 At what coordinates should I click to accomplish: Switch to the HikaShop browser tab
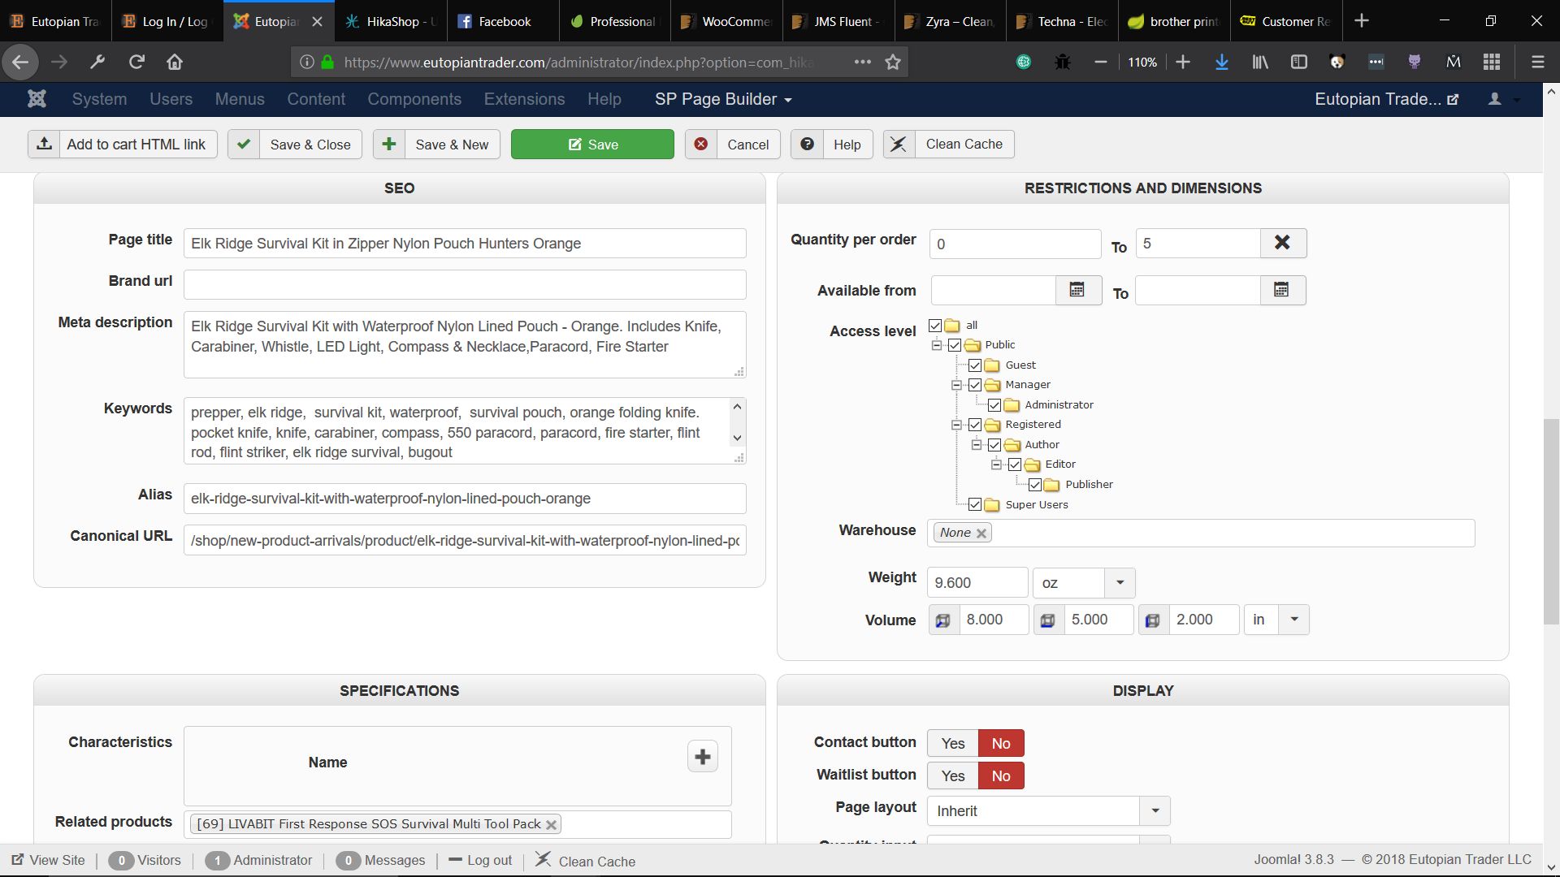(x=392, y=22)
